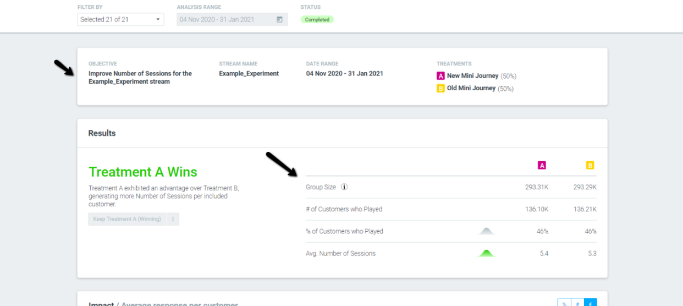
Task: Click the Filter By dropdown arrow
Action: tap(158, 20)
